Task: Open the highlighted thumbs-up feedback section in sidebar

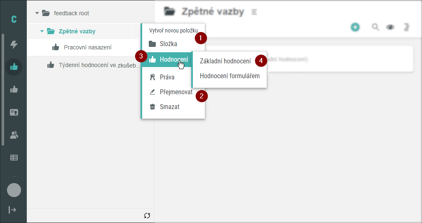Action: (x=14, y=67)
